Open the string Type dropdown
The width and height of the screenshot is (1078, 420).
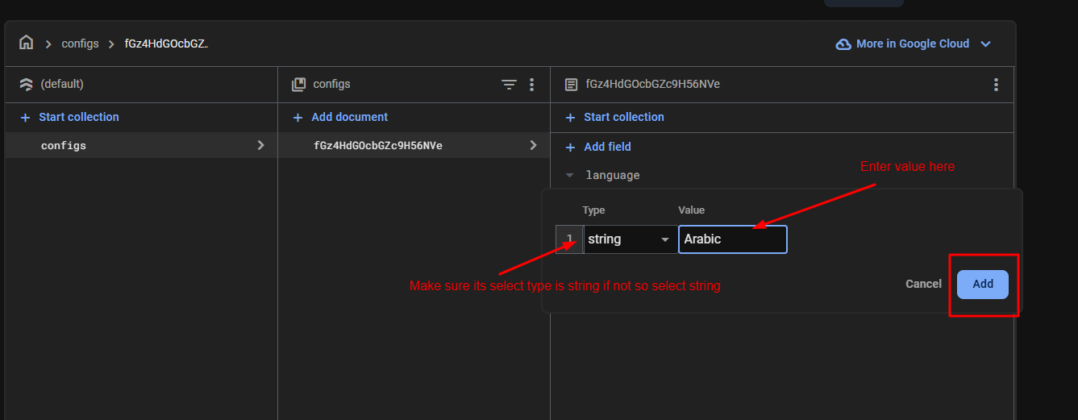[x=630, y=239]
